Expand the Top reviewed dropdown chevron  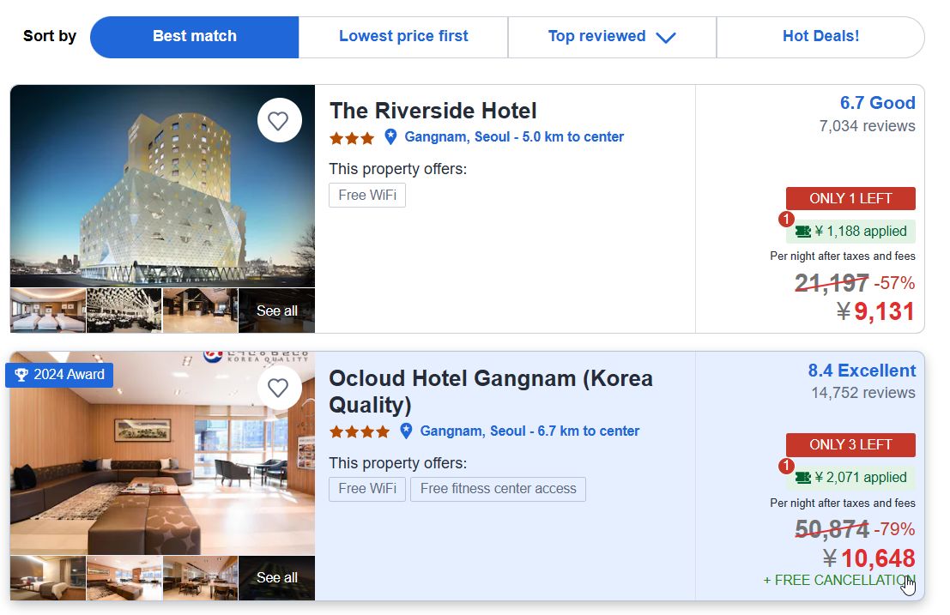[665, 38]
